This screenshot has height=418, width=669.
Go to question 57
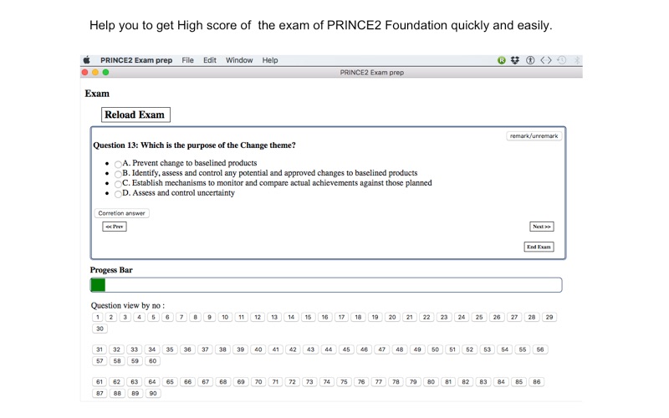click(x=100, y=361)
